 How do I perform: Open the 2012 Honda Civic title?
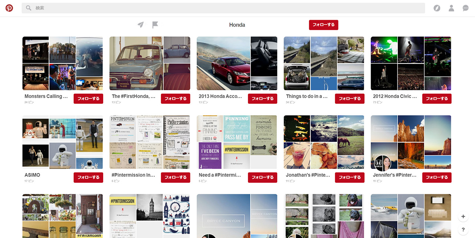pos(395,96)
